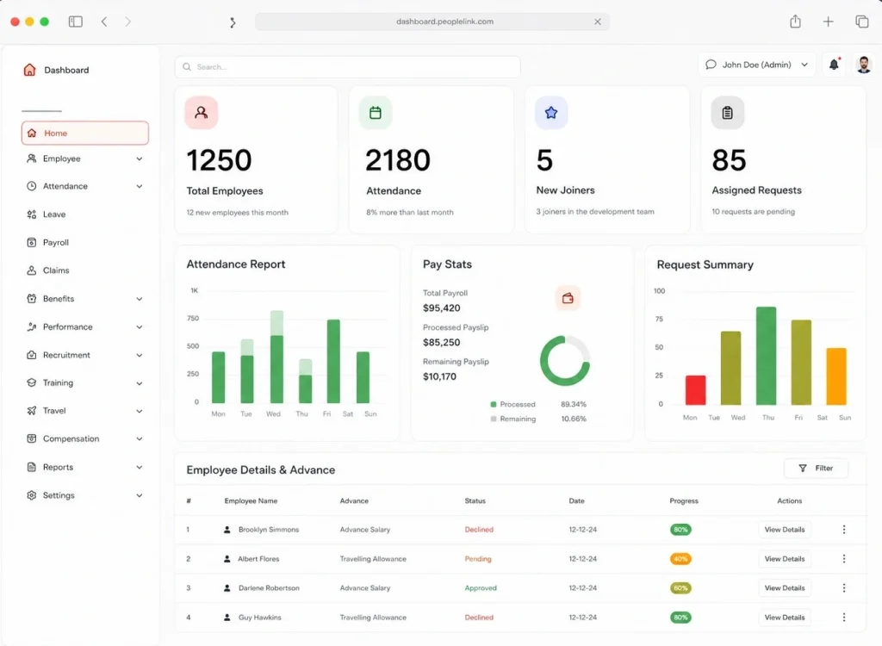Expand the Performance menu chevron
The image size is (882, 646).
click(139, 327)
